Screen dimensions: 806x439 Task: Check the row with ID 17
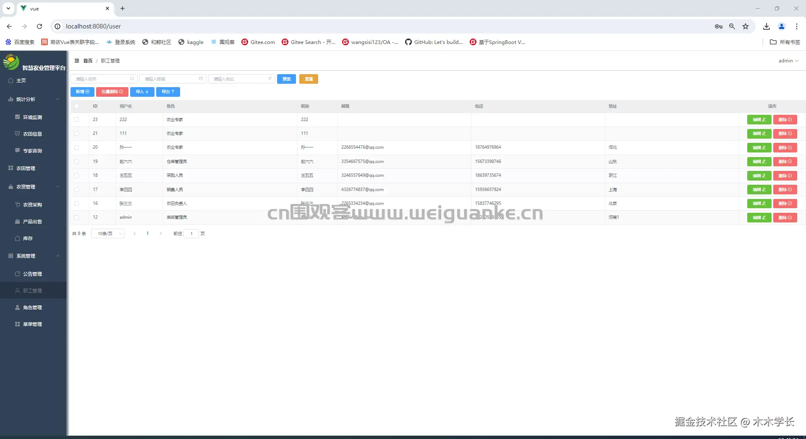click(x=76, y=190)
